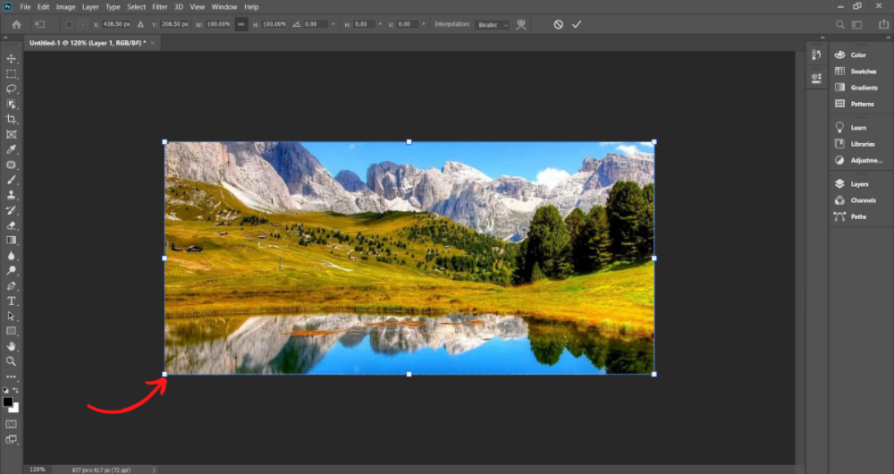Toggle the reference point checkbox
Screen dimensions: 894x474
[x=69, y=24]
